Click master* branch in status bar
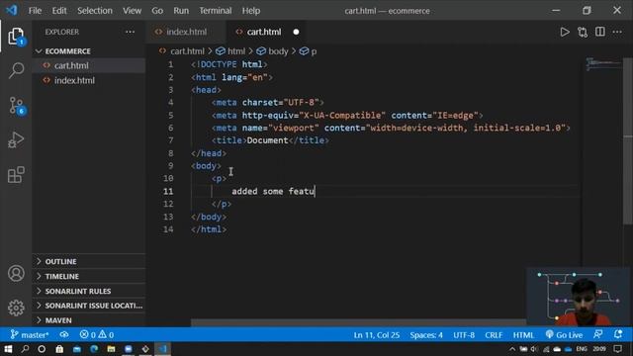This screenshot has height=356, width=633. (x=30, y=334)
